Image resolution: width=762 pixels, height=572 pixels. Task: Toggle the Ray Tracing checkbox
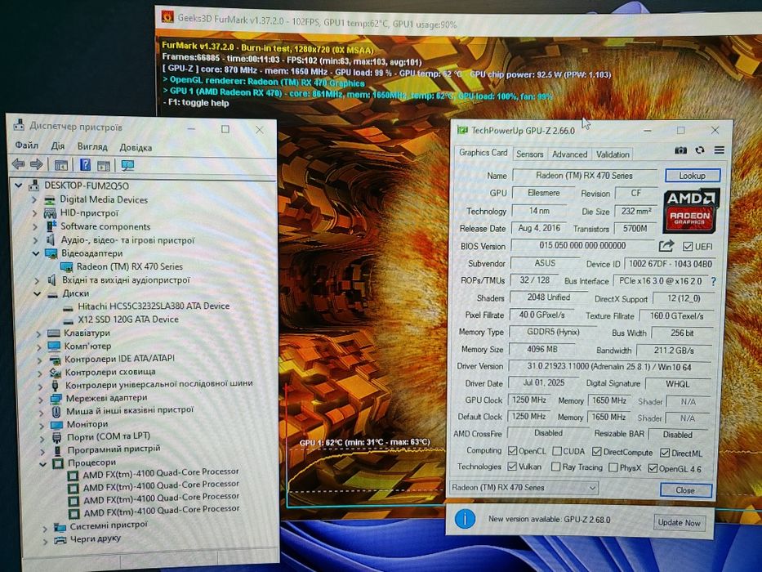click(x=555, y=467)
